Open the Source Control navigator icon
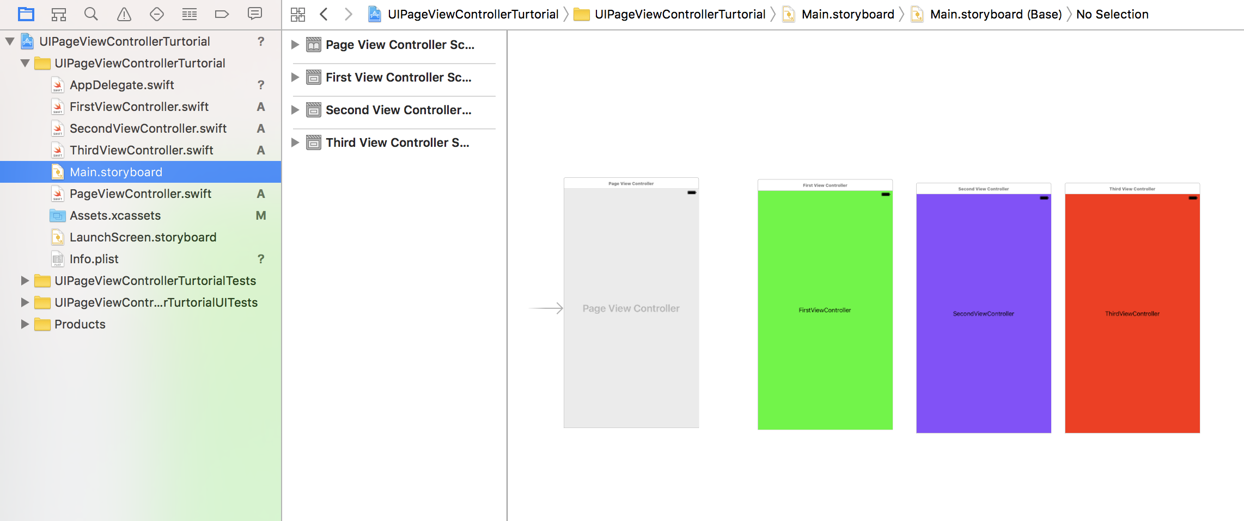Image resolution: width=1244 pixels, height=521 pixels. (58, 14)
